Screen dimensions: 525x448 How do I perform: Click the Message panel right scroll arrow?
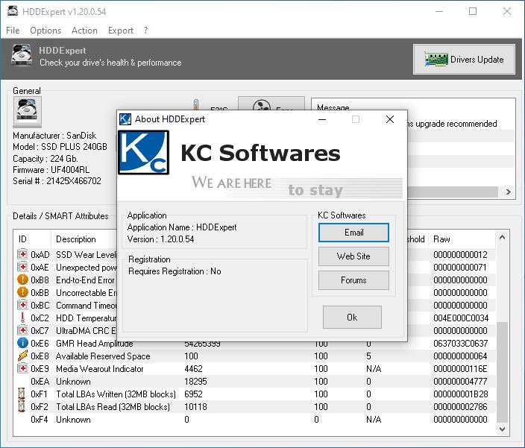509,192
